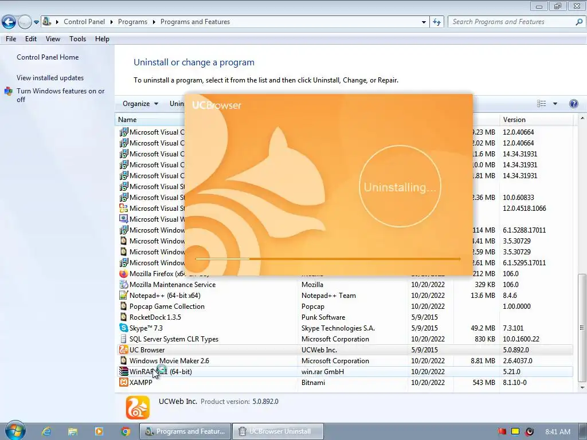587x440 pixels.
Task: Click the Bitnami publisher cell
Action: click(313, 382)
